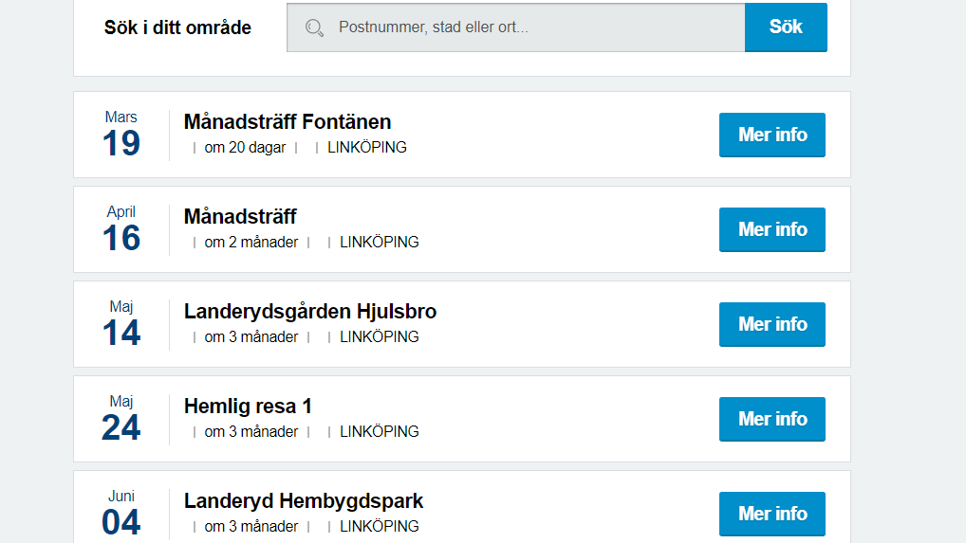Open Mer info for Landeryd Hembygdspark

click(771, 513)
